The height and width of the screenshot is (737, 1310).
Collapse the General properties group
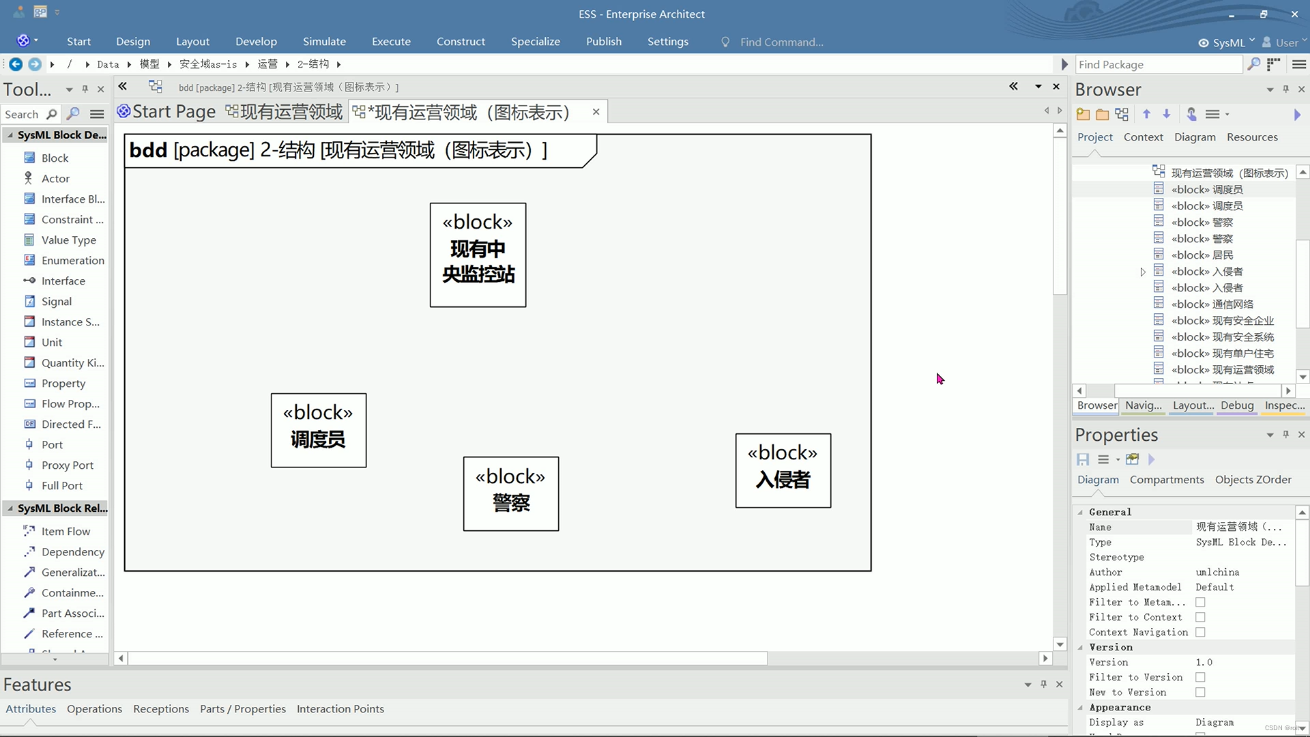(1080, 512)
